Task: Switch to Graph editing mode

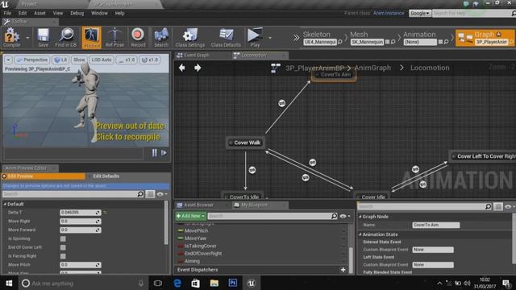Action: click(x=485, y=38)
